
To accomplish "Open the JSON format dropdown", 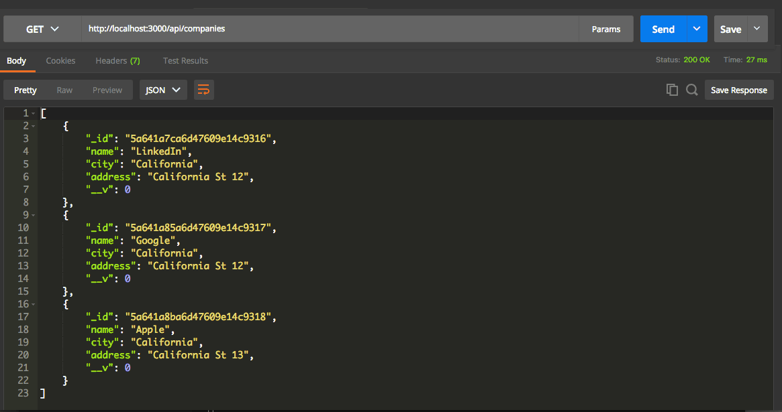I will (x=163, y=90).
